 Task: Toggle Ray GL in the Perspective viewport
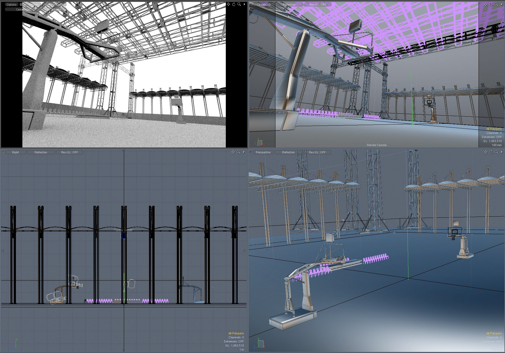tap(317, 152)
